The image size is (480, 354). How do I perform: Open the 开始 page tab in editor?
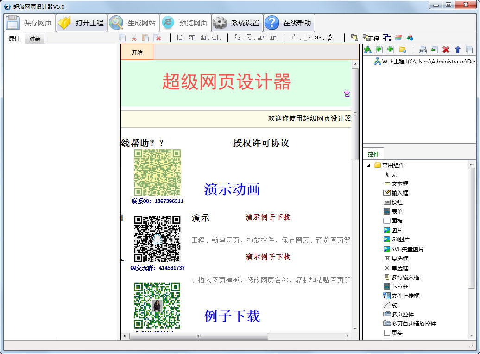[x=137, y=52]
